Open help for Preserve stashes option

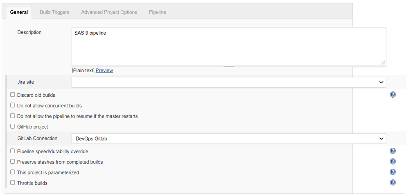393,161
